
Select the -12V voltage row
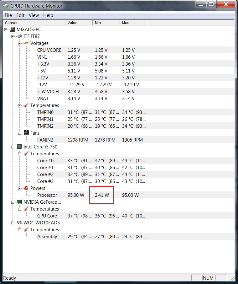135,84
